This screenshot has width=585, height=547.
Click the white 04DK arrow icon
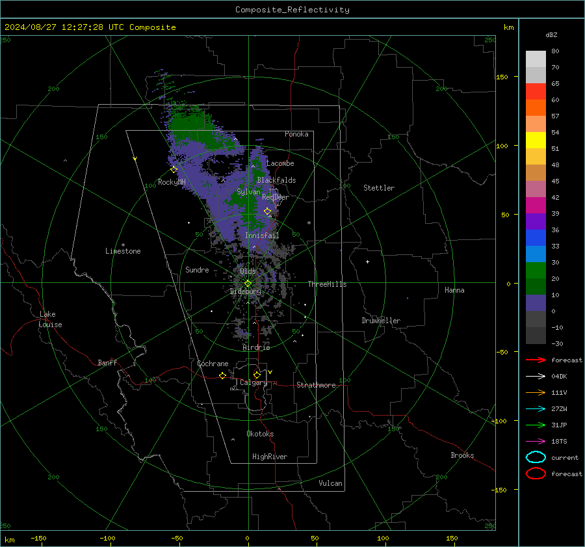(536, 376)
